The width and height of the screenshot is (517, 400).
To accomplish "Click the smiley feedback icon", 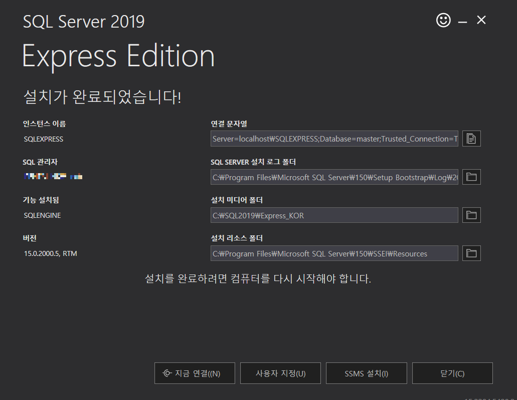I will [x=443, y=21].
